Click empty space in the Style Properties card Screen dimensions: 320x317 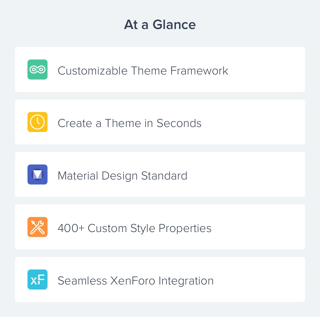click(x=257, y=227)
